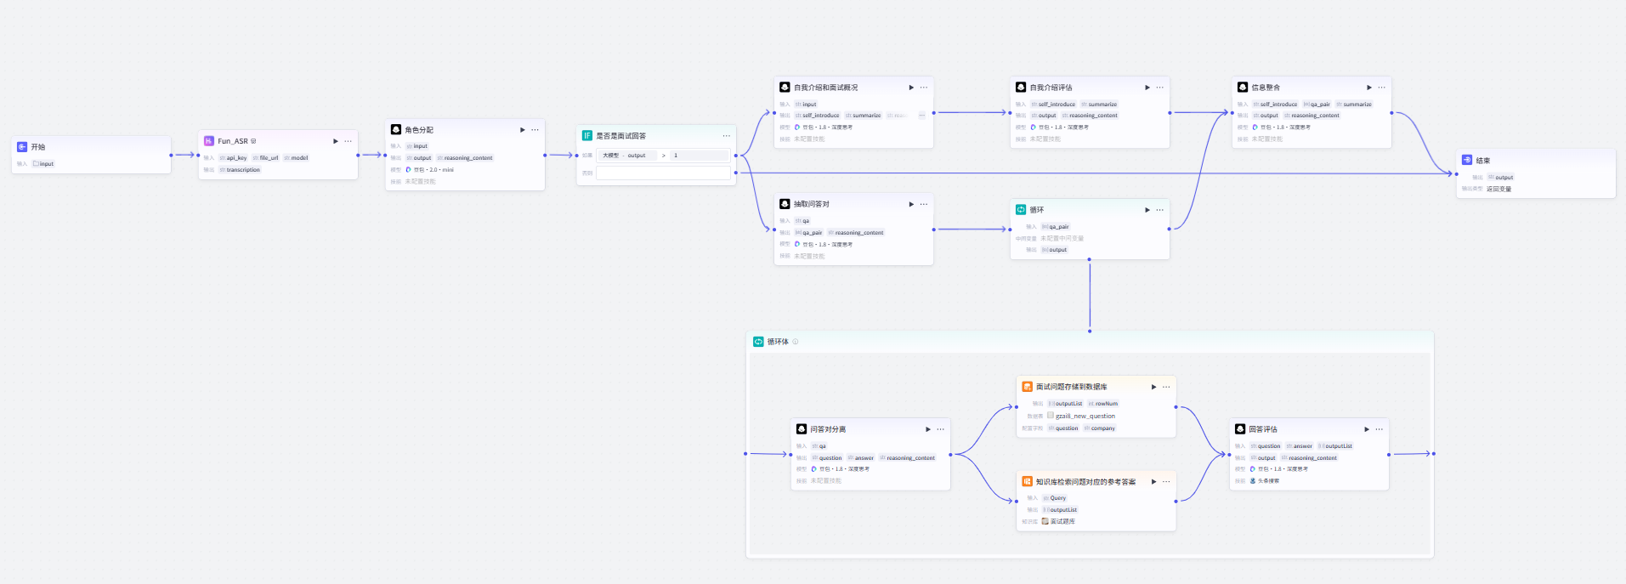The height and width of the screenshot is (584, 1626).
Task: Run the 角色分配 node with play button
Action: pyautogui.click(x=523, y=130)
